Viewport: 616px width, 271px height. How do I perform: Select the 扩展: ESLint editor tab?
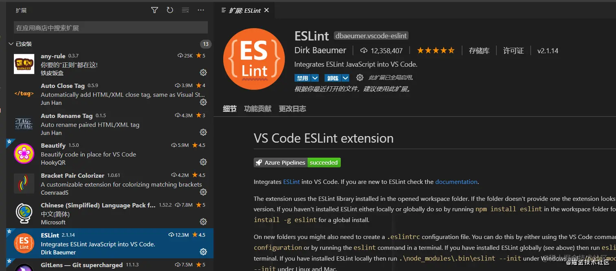tap(244, 11)
